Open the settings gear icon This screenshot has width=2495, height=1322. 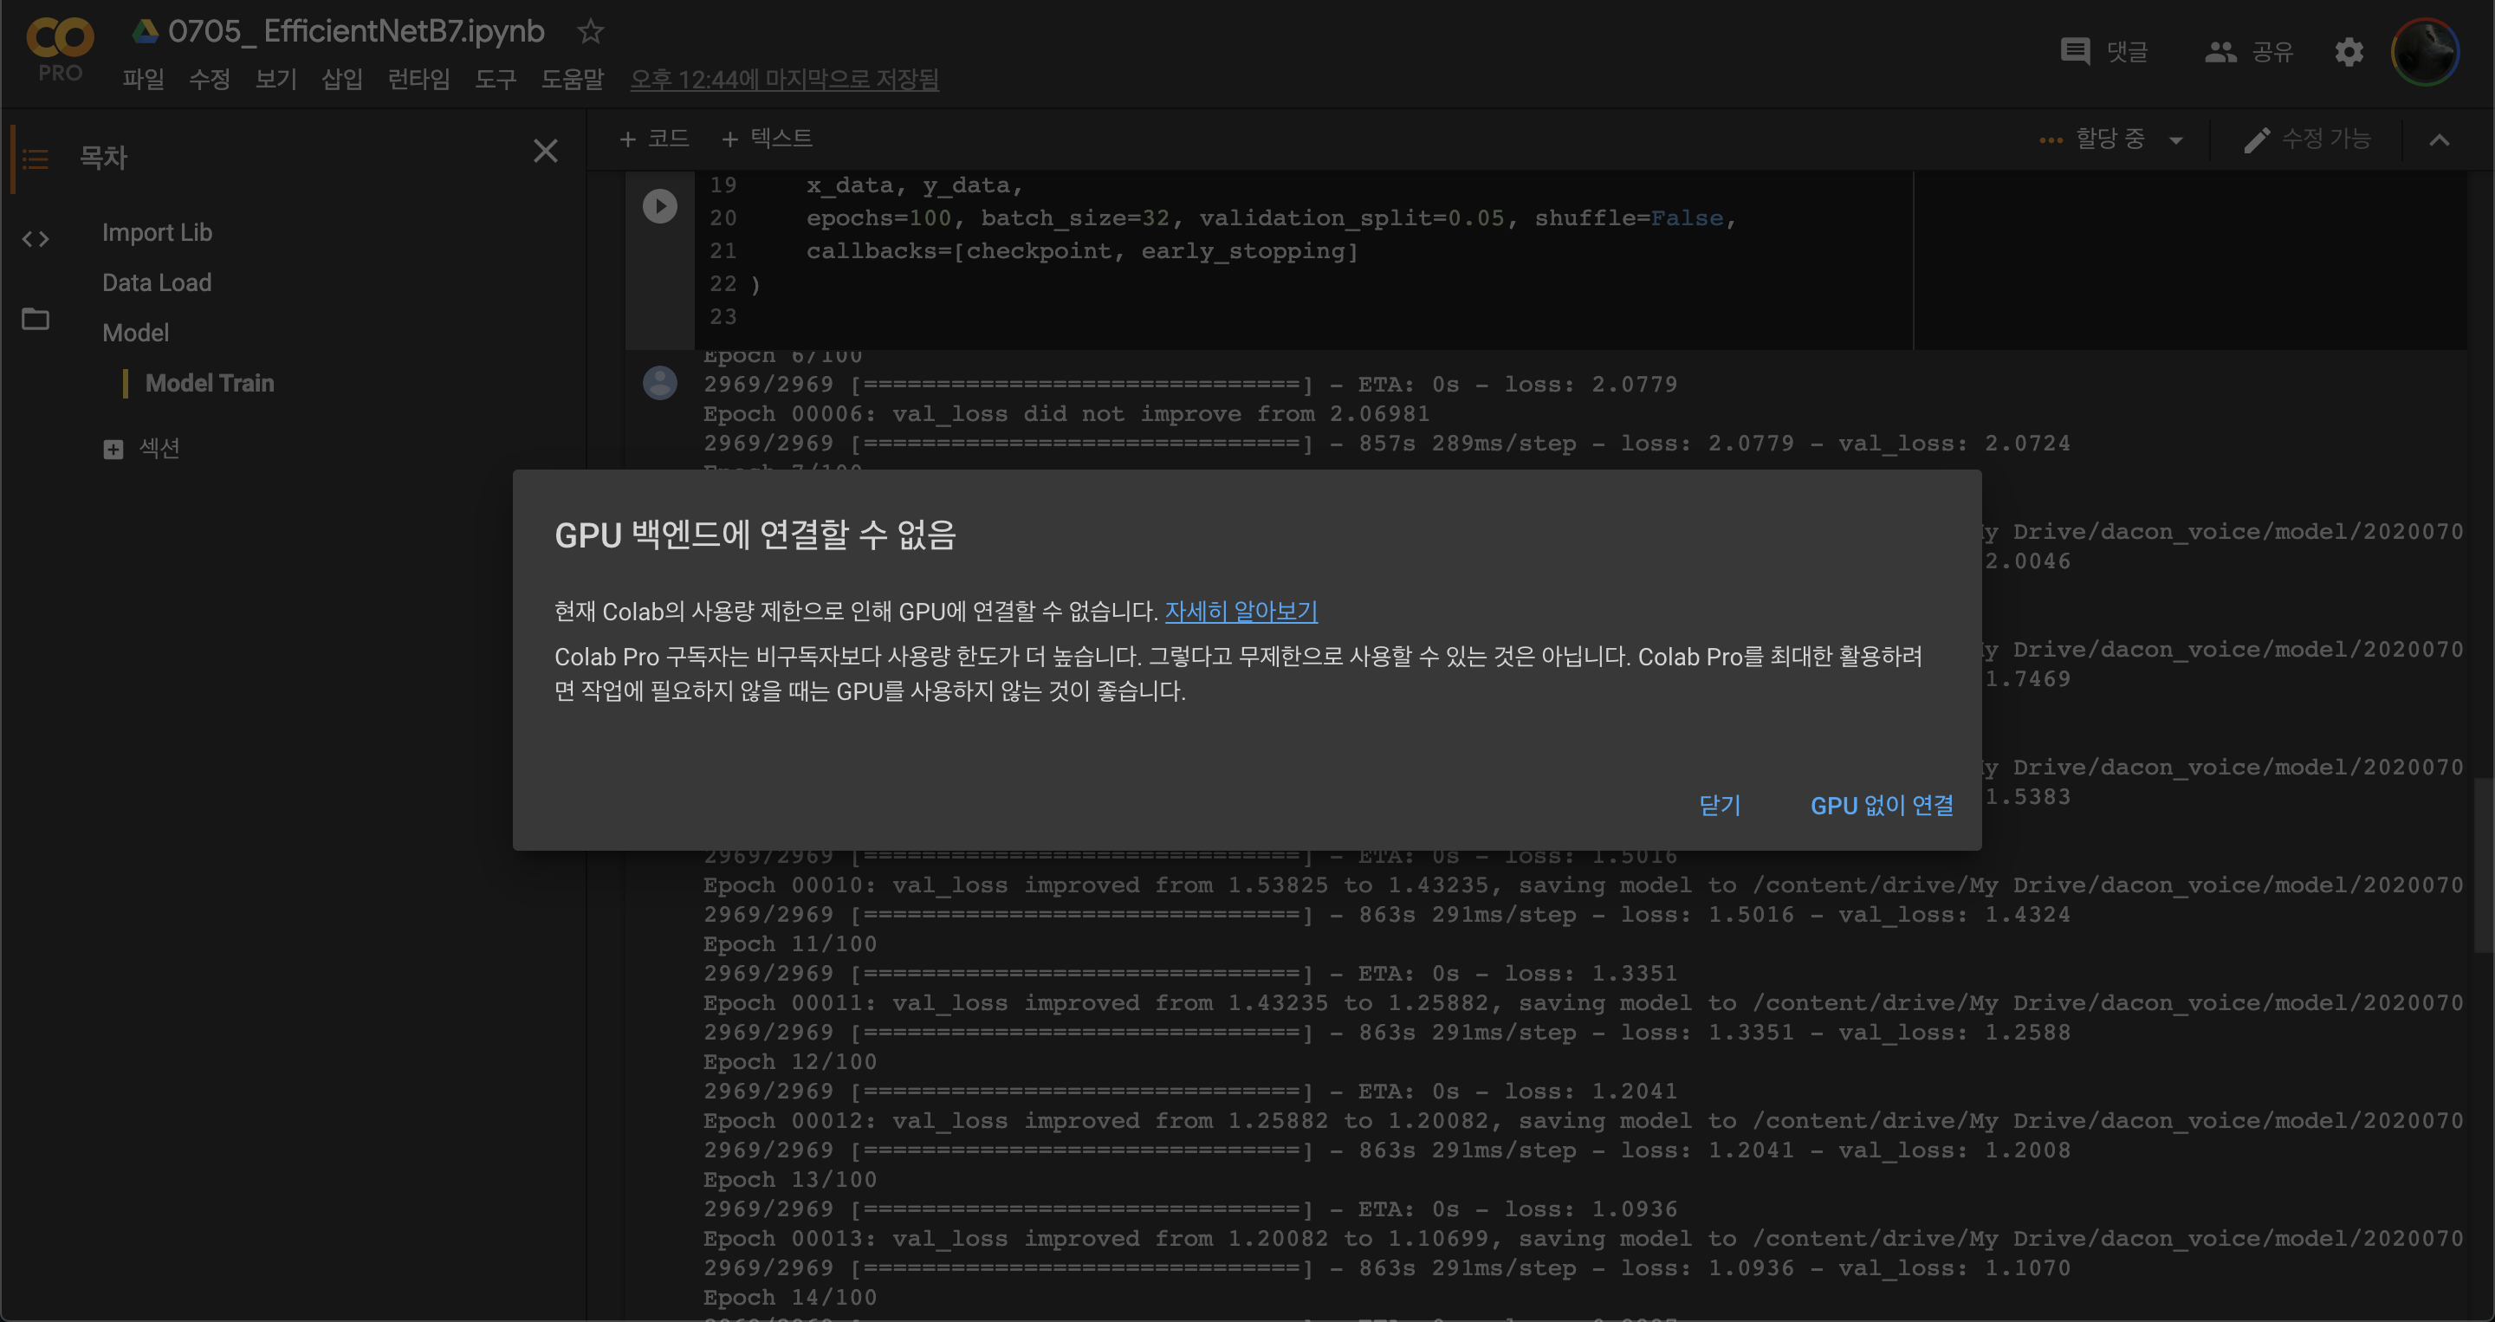point(2349,51)
